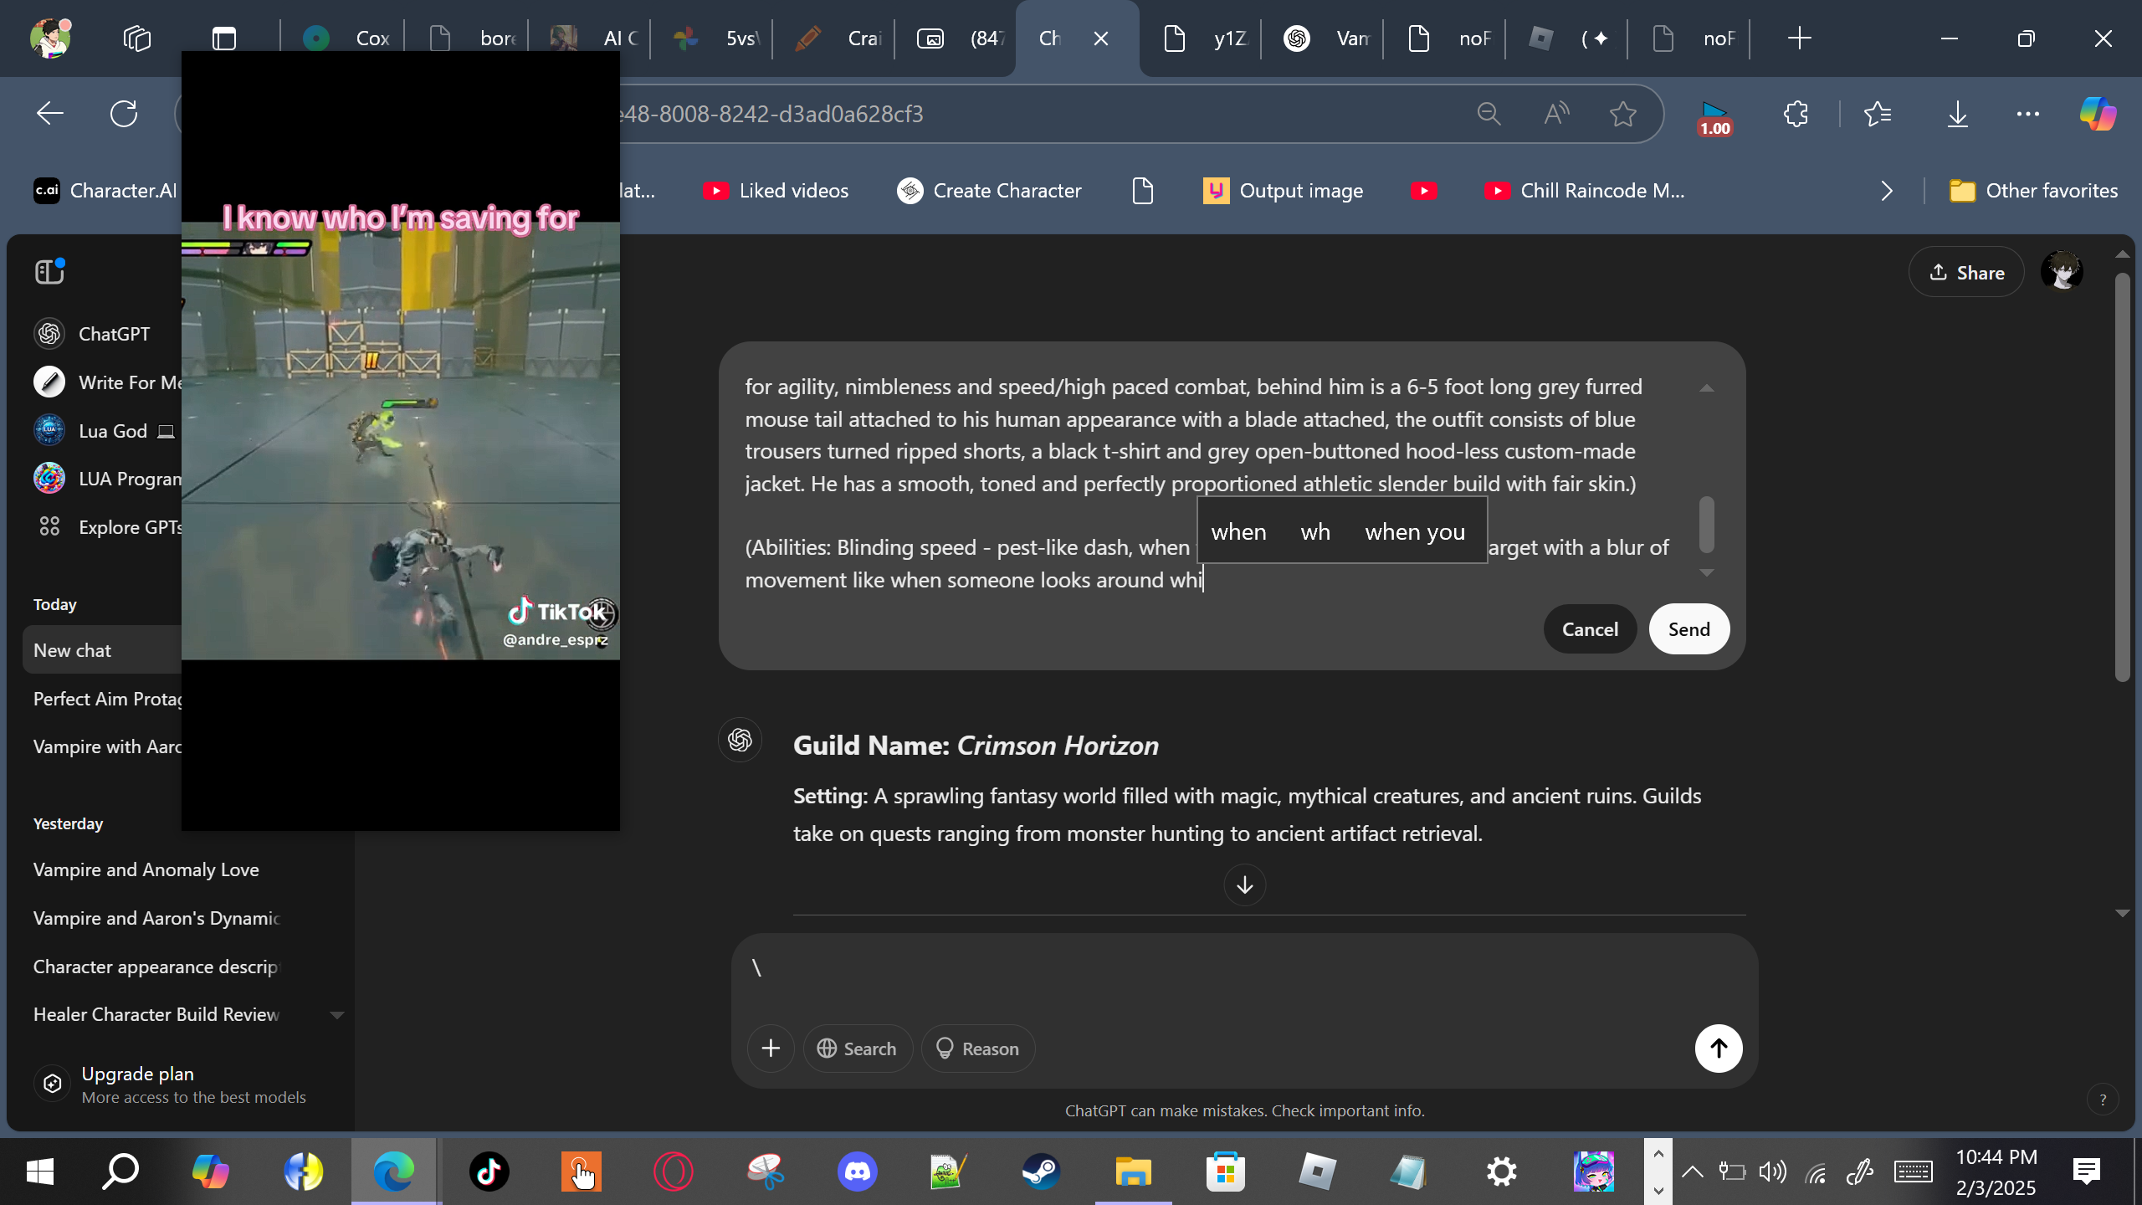Open the tab actions menu icon
2142x1205 pixels.
click(x=224, y=38)
